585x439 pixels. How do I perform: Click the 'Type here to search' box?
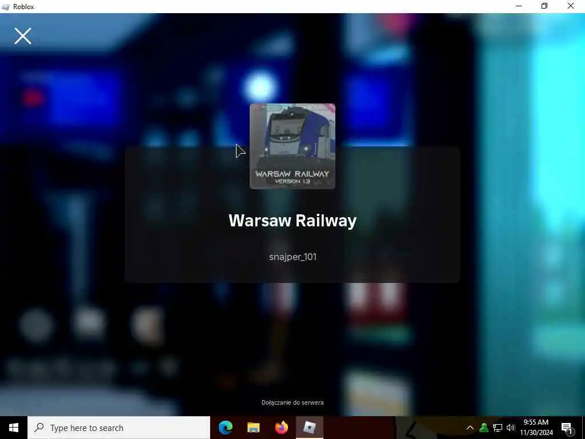[119, 428]
